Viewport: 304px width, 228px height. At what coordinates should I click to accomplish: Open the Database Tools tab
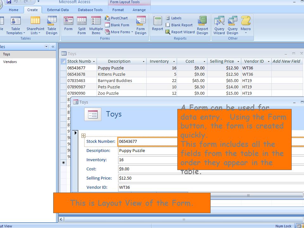[90, 10]
